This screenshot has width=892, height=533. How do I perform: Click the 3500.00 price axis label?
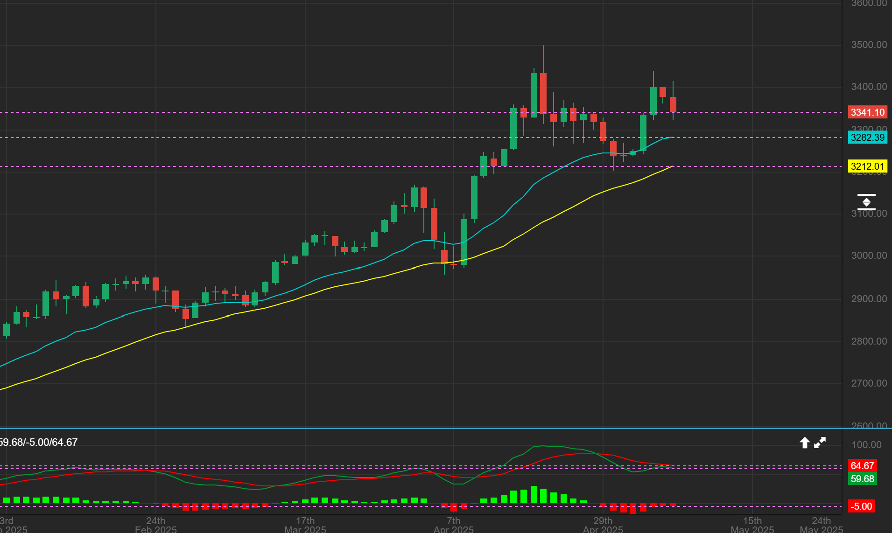pyautogui.click(x=869, y=45)
